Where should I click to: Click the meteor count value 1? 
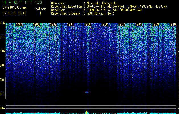click(x=40, y=13)
